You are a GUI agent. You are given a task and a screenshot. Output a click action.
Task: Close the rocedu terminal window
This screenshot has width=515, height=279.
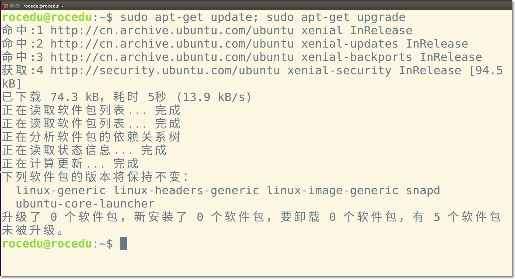6,6
